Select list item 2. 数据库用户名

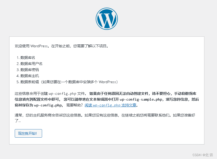point(29,64)
